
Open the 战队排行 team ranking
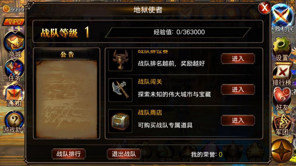pyautogui.click(x=68, y=154)
